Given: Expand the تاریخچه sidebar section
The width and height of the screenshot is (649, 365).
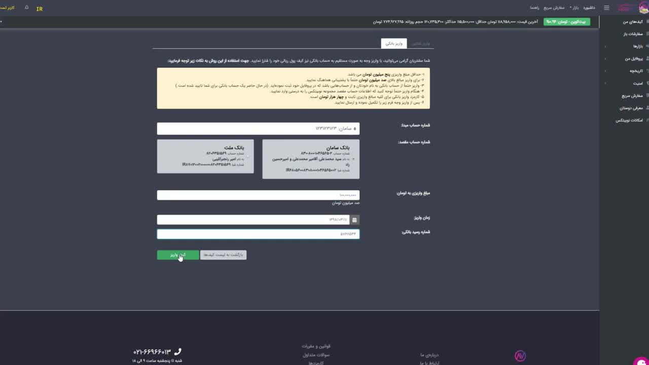Looking at the screenshot, I should point(635,71).
